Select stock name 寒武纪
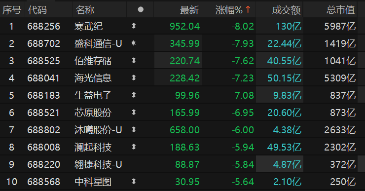Image resolution: width=365 pixels, height=191 pixels. (x=88, y=26)
